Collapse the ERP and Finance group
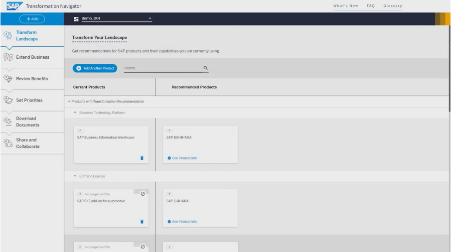This screenshot has height=252, width=452. pos(75,176)
